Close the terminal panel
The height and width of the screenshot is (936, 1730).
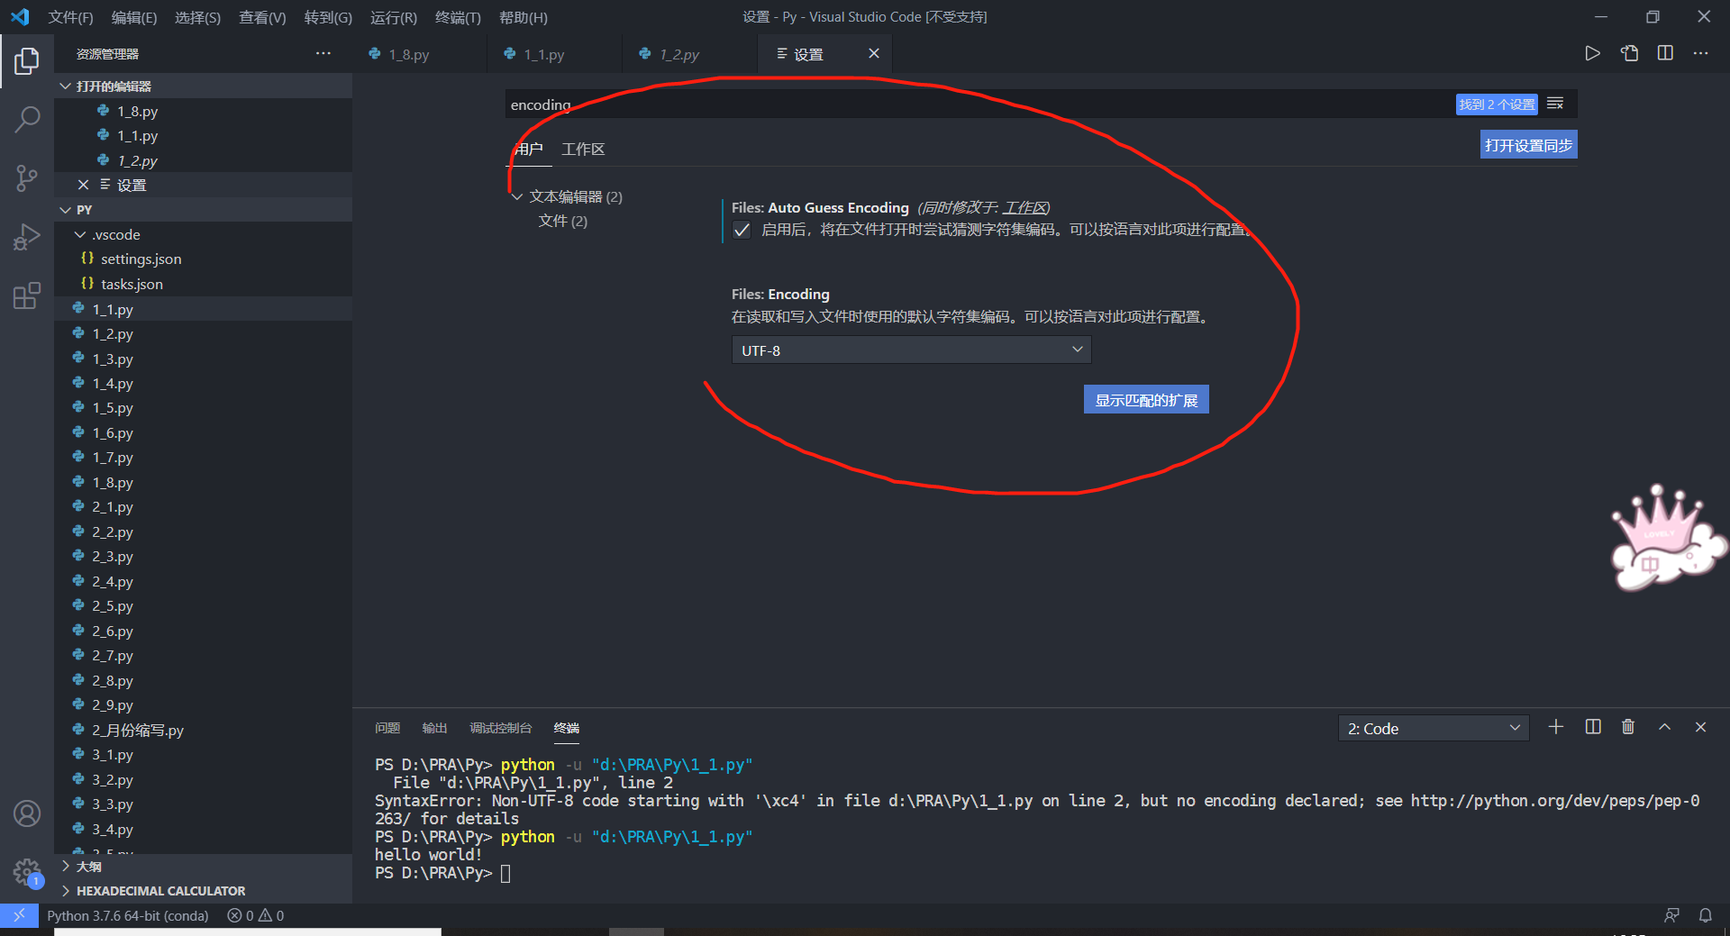coord(1700,727)
